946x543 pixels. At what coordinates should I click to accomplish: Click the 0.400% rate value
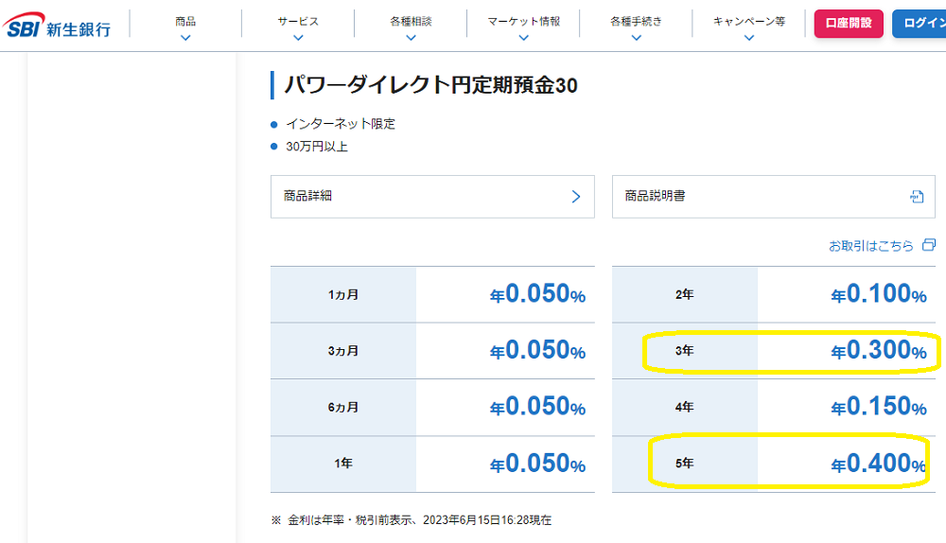879,464
